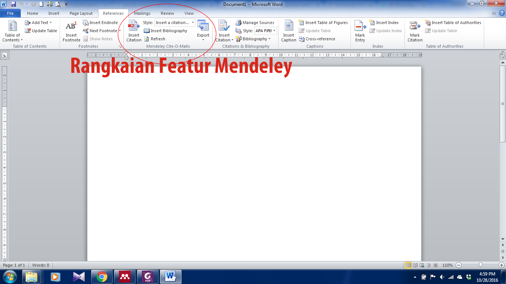This screenshot has width=506, height=284.
Task: Open Table of Contents gallery
Action: (x=12, y=31)
